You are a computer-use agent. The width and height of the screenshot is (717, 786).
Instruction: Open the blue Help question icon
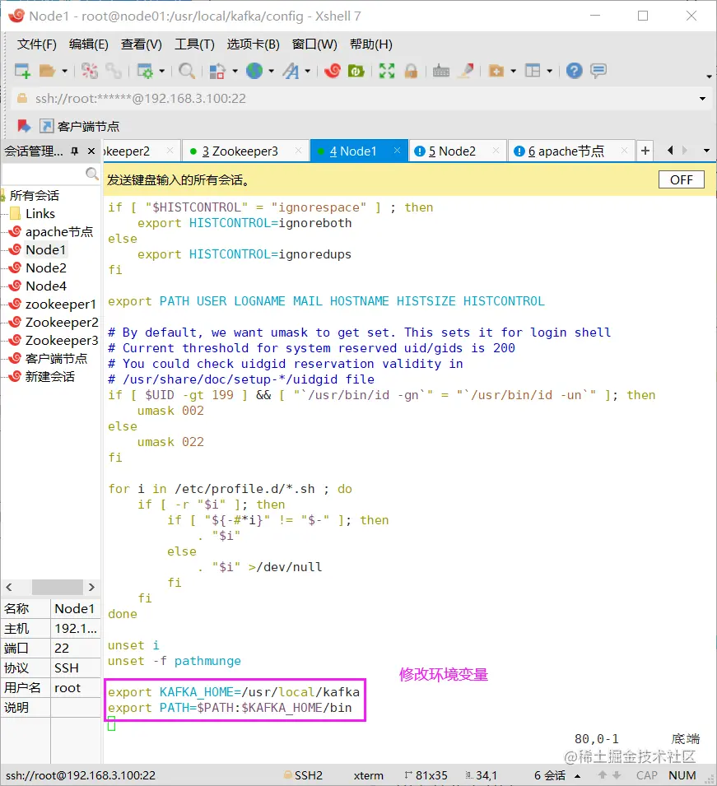(574, 71)
